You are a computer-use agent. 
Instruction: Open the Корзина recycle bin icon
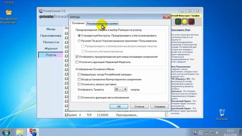[x=222, y=114]
